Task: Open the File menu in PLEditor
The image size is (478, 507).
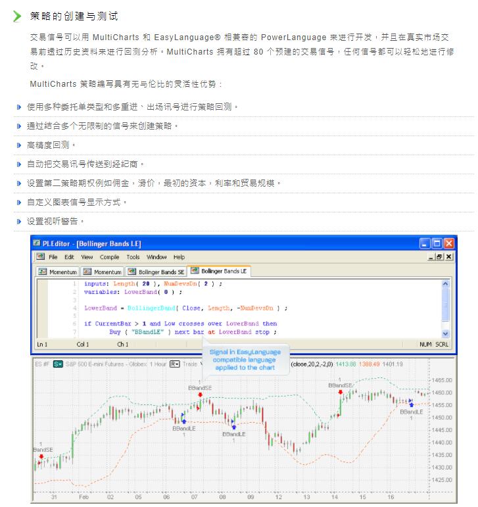Action: click(53, 257)
